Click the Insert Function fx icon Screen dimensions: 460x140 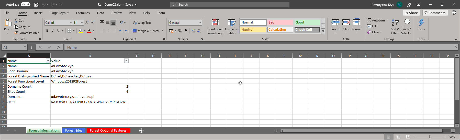pyautogui.click(x=59, y=47)
